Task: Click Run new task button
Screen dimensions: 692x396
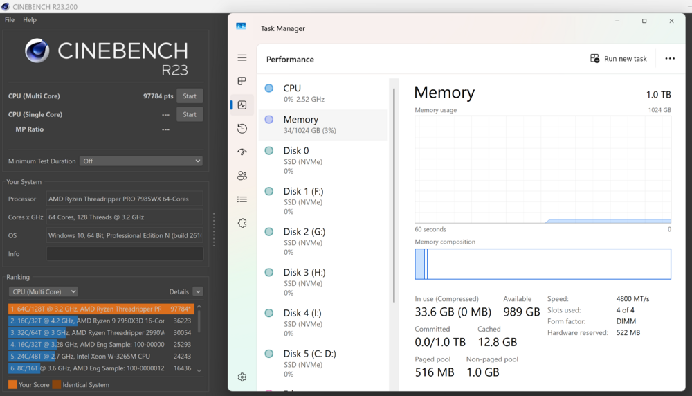Action: coord(619,59)
